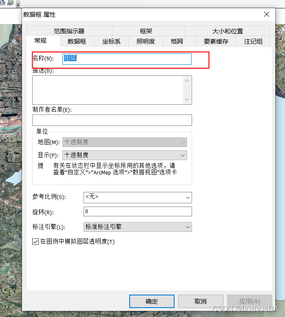Viewport: 285px width, 317px height.
Task: Click the 旋转 rotation input field
Action: pos(137,211)
